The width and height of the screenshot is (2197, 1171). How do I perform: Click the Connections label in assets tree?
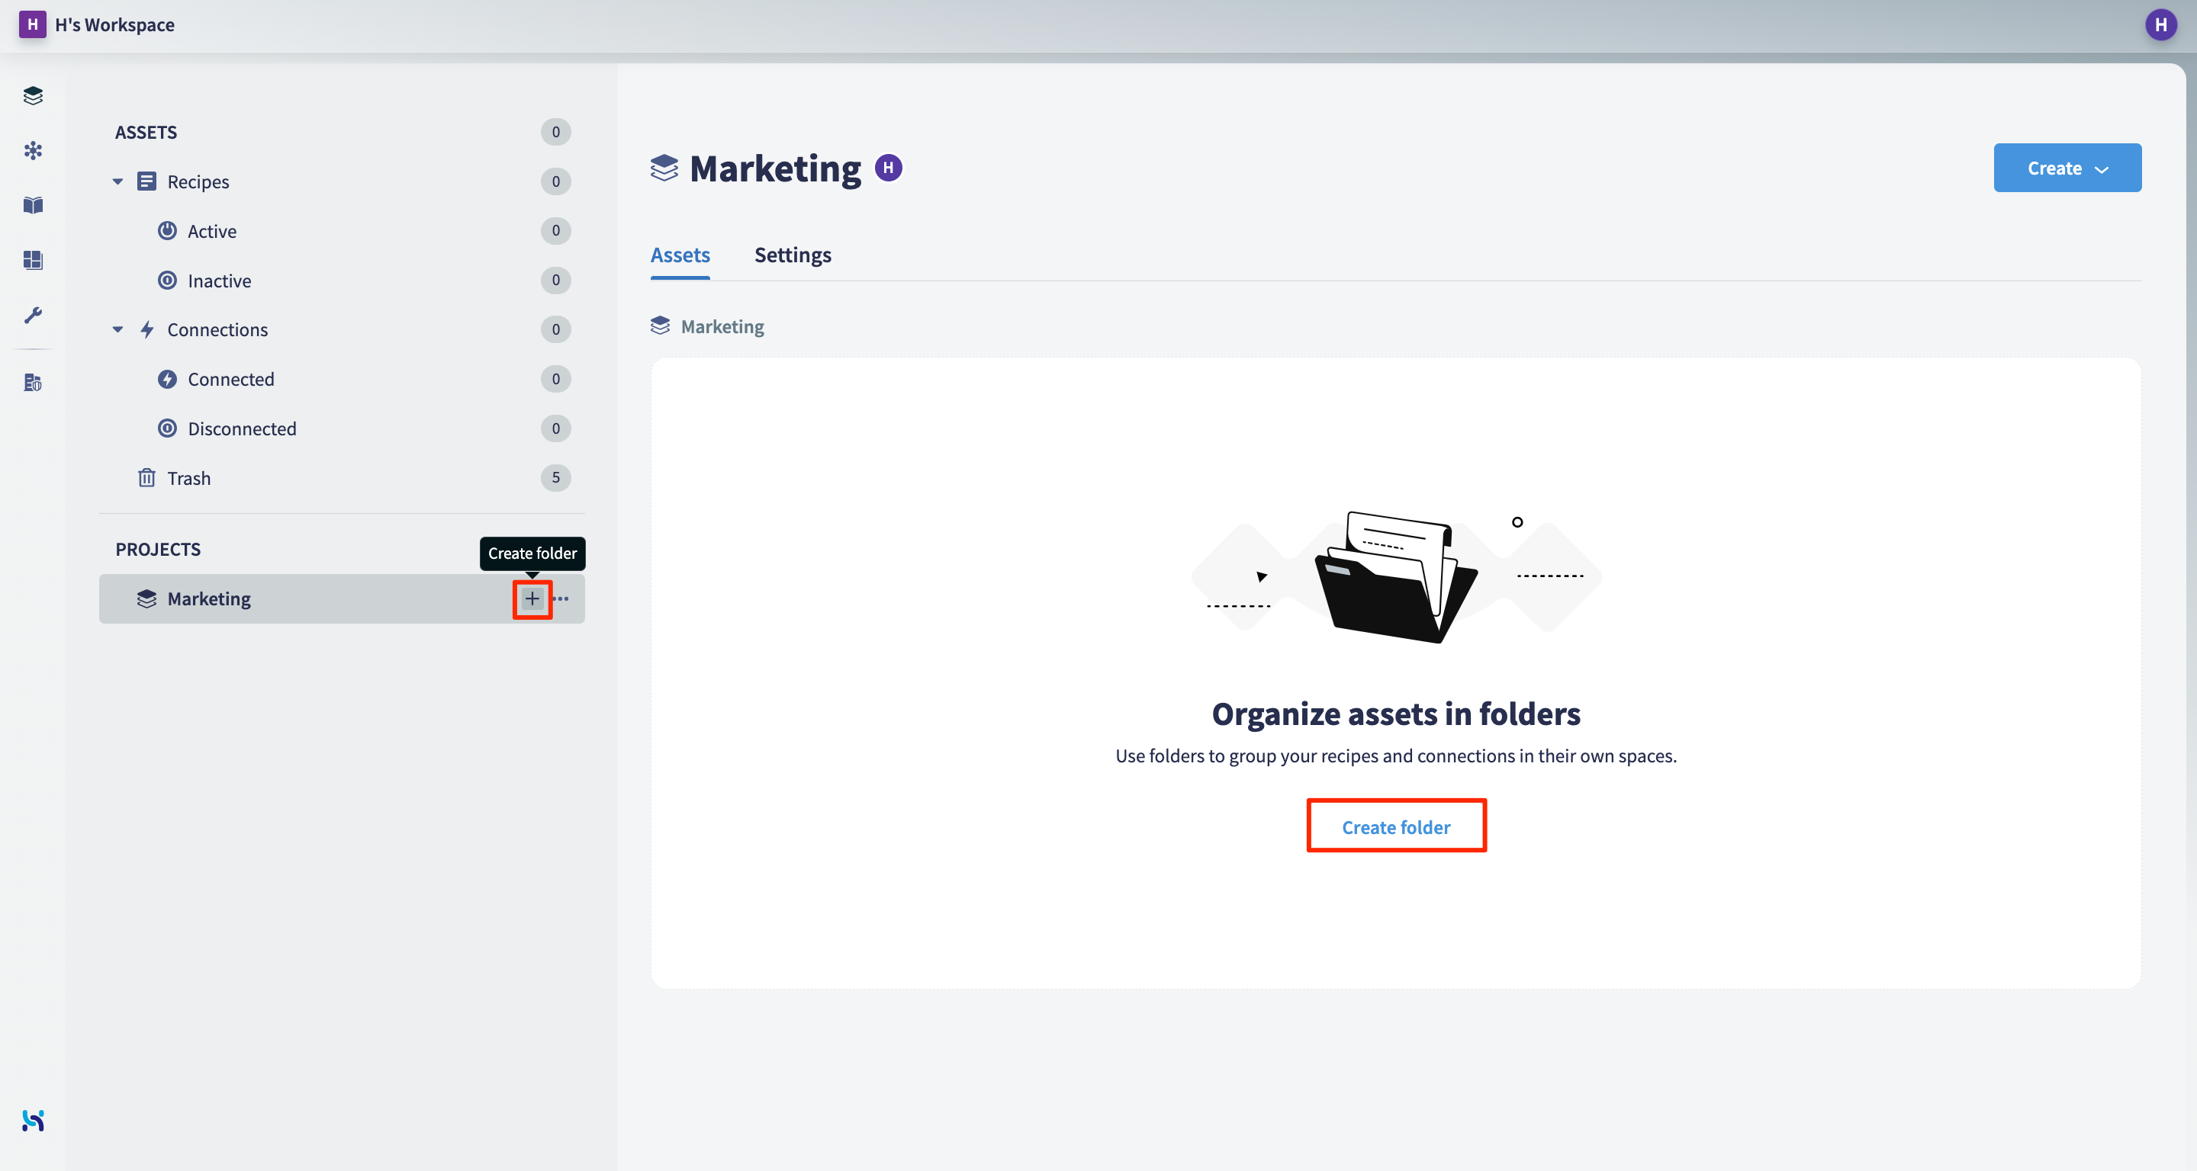217,330
